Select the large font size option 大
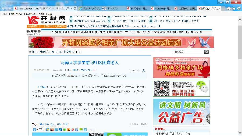242x136 pixels. [x=143, y=70]
